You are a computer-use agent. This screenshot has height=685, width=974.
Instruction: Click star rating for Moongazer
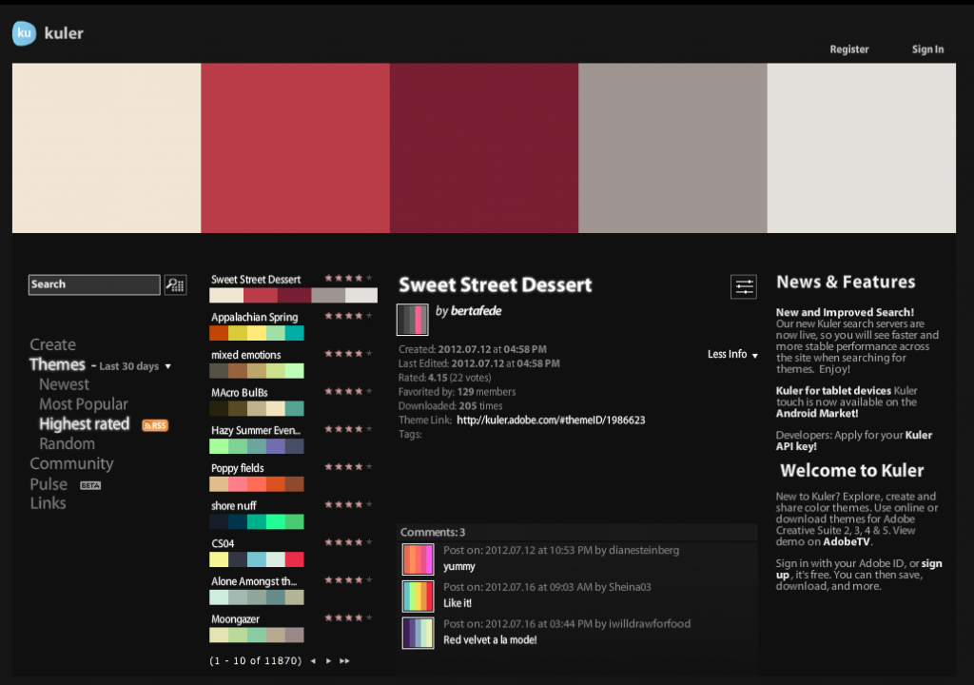coord(348,617)
